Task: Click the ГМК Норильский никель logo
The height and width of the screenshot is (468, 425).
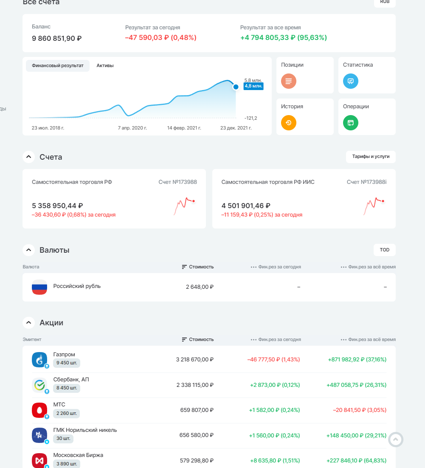Action: (x=39, y=435)
